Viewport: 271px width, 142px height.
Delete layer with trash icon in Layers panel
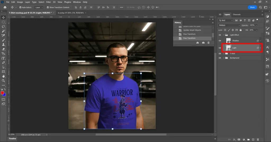coord(258,140)
